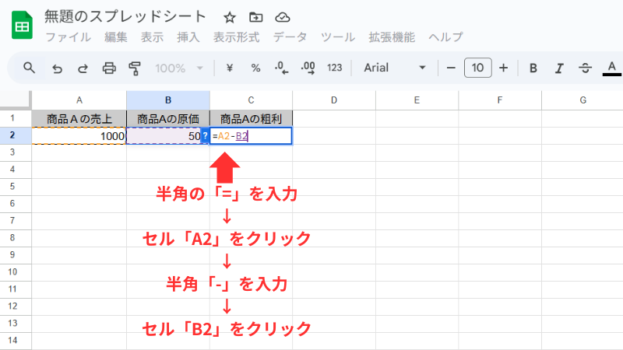Select column C header
This screenshot has height=350, width=623.
click(x=251, y=100)
